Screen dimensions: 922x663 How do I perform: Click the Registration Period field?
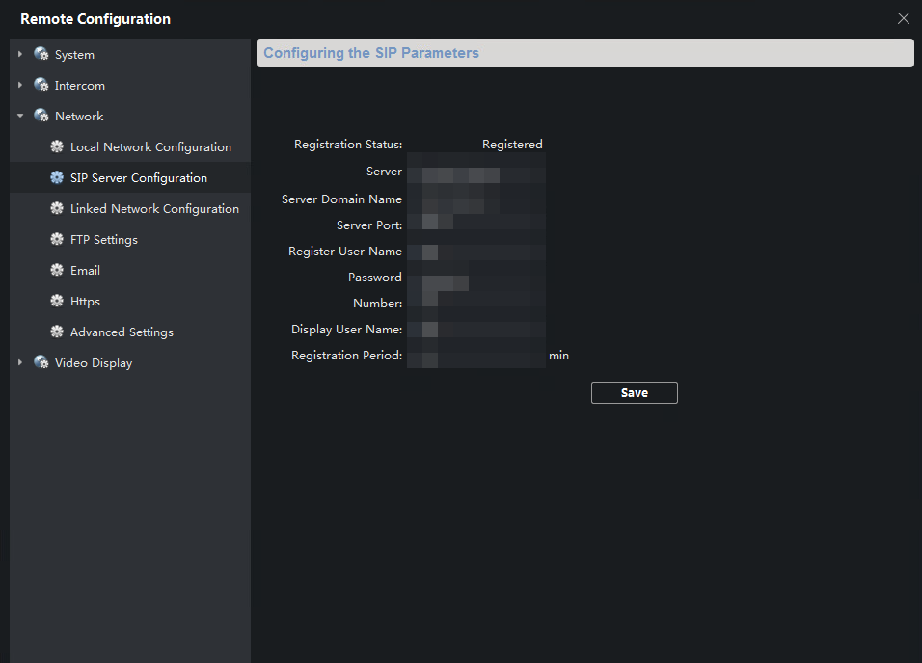476,356
